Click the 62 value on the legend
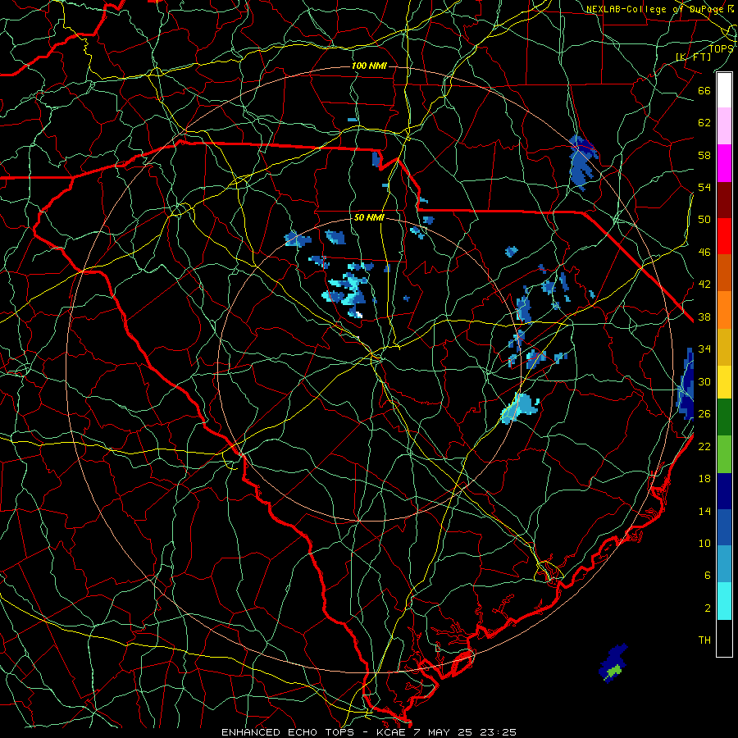 point(704,123)
